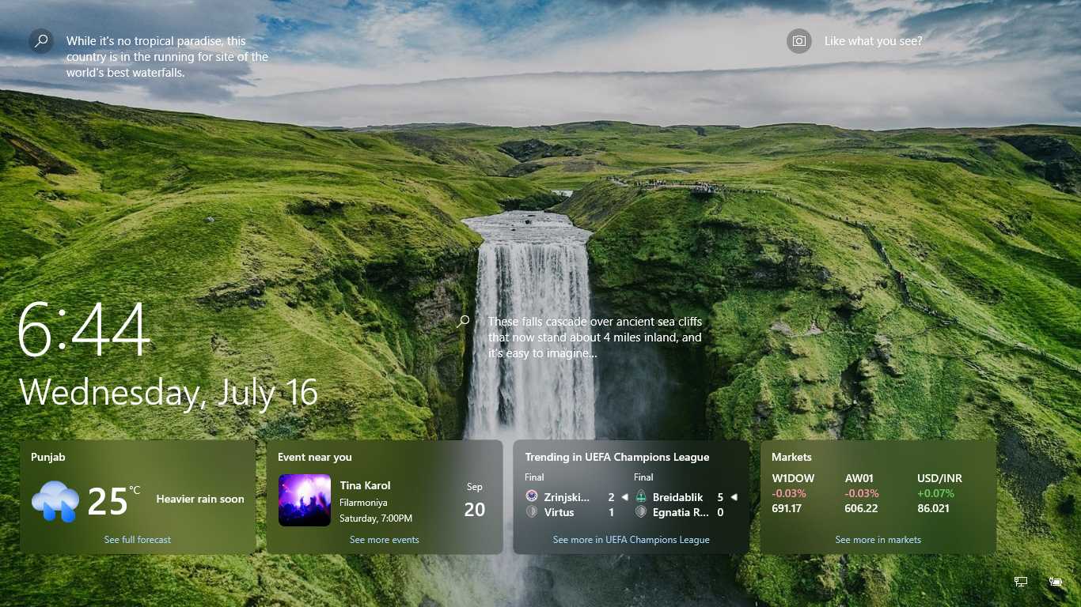
Task: Click the Like what you see? prompt
Action: click(x=874, y=41)
